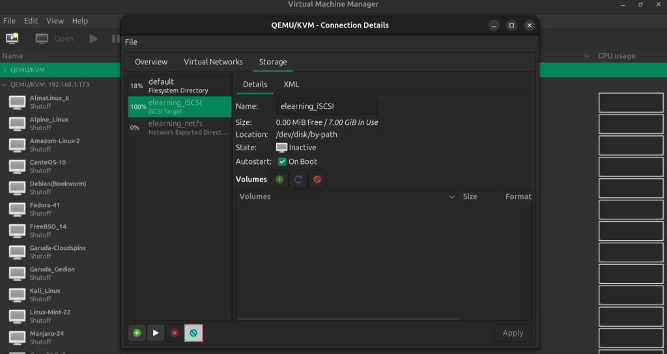Refresh the volume list
This screenshot has height=354, width=667.
(298, 180)
